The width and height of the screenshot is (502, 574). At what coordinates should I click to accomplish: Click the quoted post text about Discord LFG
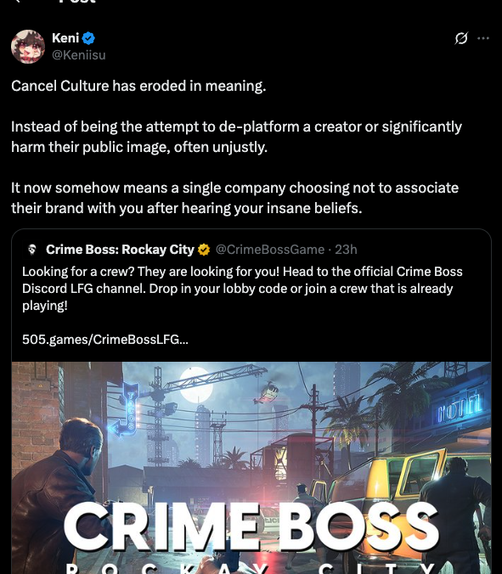click(242, 289)
